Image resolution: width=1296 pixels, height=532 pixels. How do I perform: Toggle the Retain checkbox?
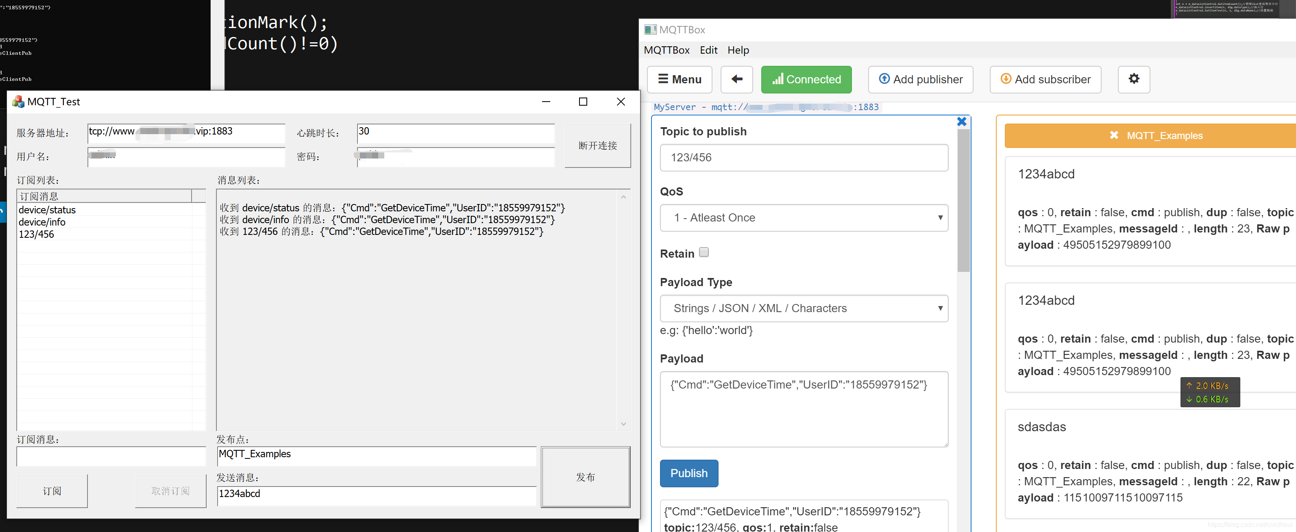704,252
